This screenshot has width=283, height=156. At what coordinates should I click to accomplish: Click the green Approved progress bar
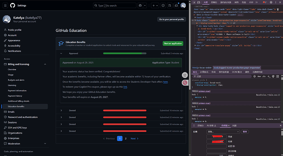(x=125, y=53)
